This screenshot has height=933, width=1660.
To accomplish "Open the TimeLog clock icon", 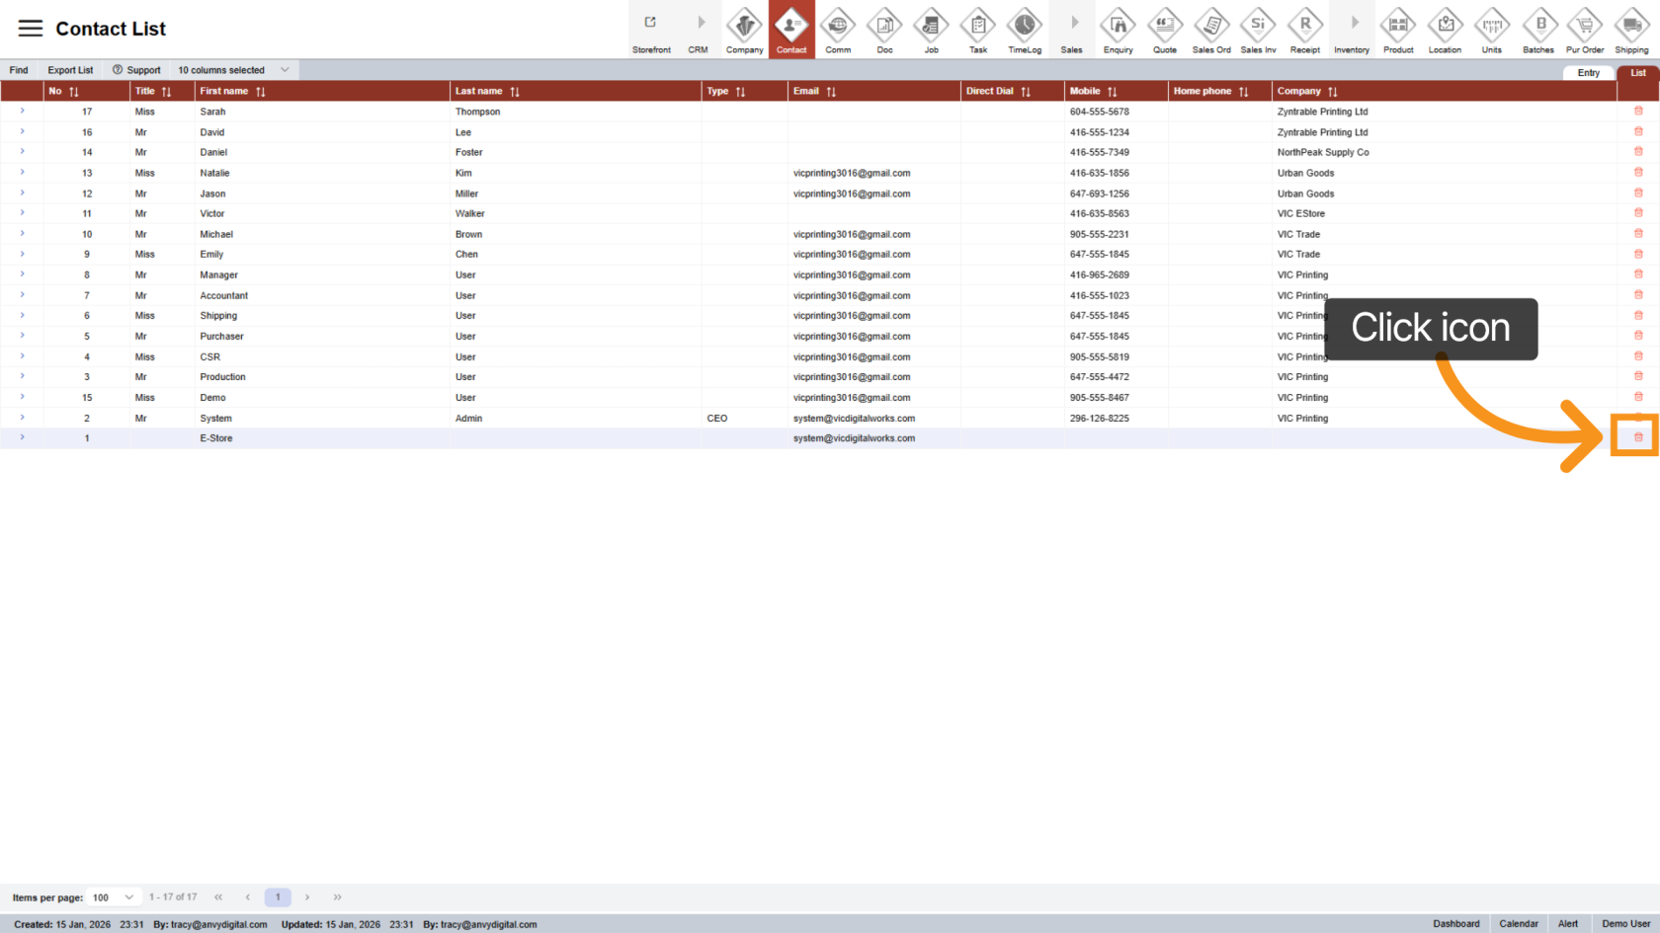I will click(x=1025, y=27).
